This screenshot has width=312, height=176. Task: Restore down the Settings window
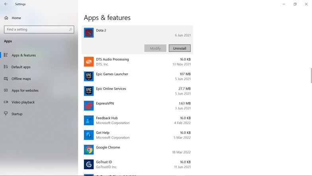click(295, 4)
